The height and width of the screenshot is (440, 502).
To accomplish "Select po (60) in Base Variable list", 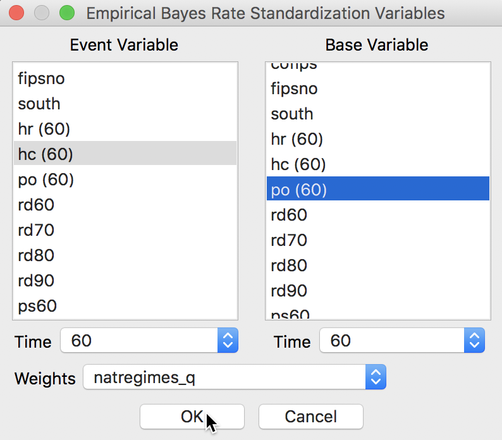I will [378, 188].
